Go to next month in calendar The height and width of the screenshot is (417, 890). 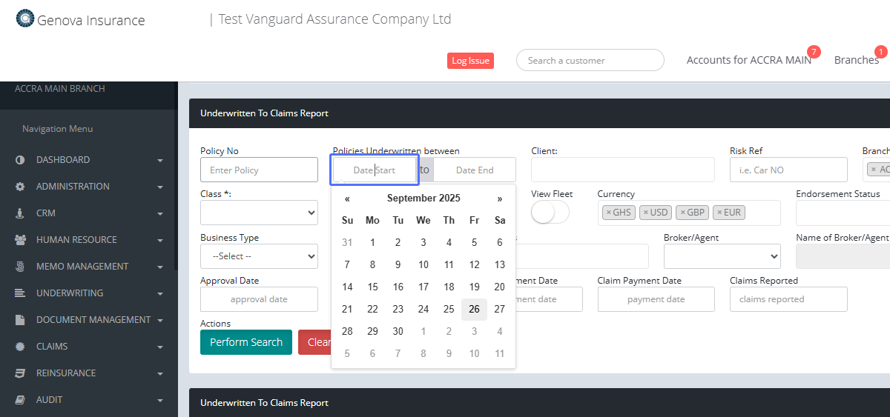[500, 199]
